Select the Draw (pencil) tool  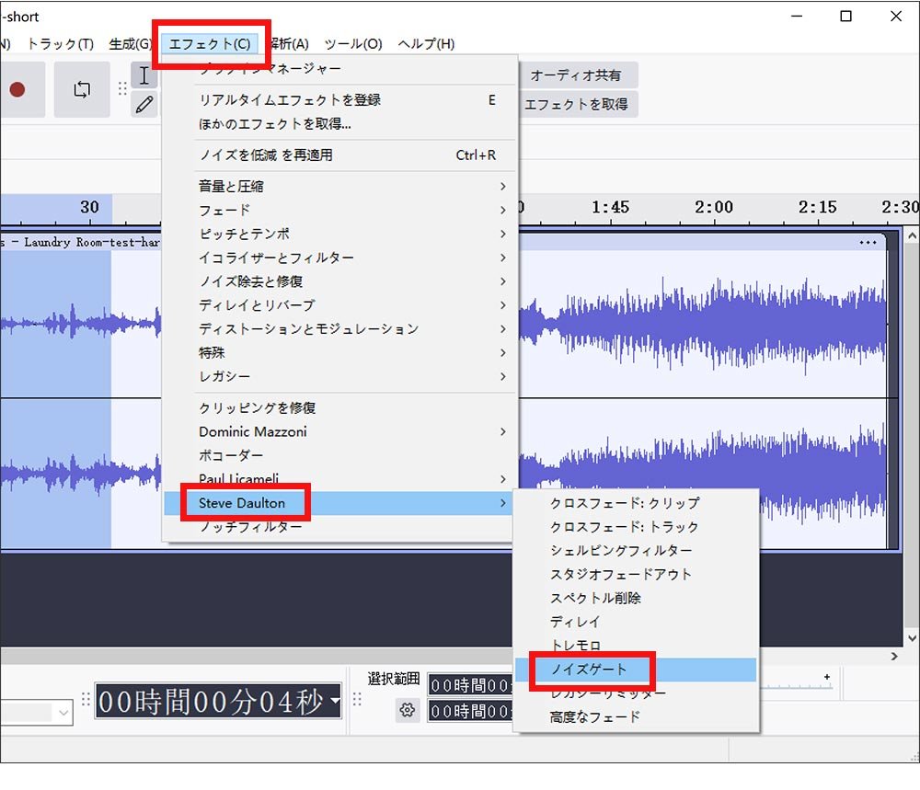tap(144, 104)
